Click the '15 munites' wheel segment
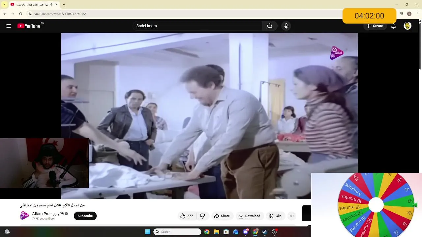The image size is (422, 237). [349, 208]
